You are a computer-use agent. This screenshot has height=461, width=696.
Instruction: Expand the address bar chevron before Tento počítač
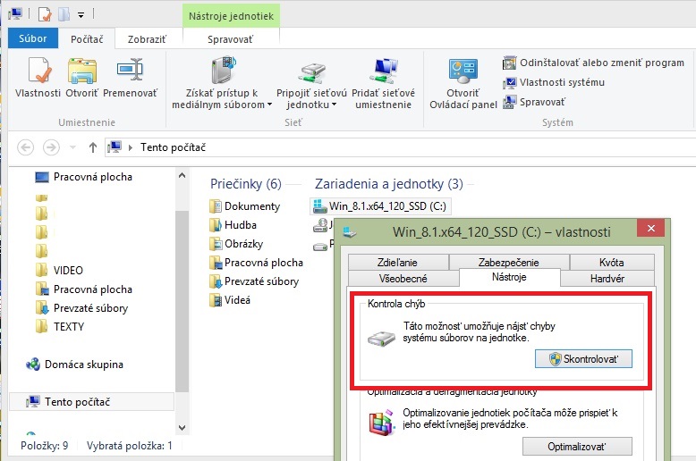point(130,147)
